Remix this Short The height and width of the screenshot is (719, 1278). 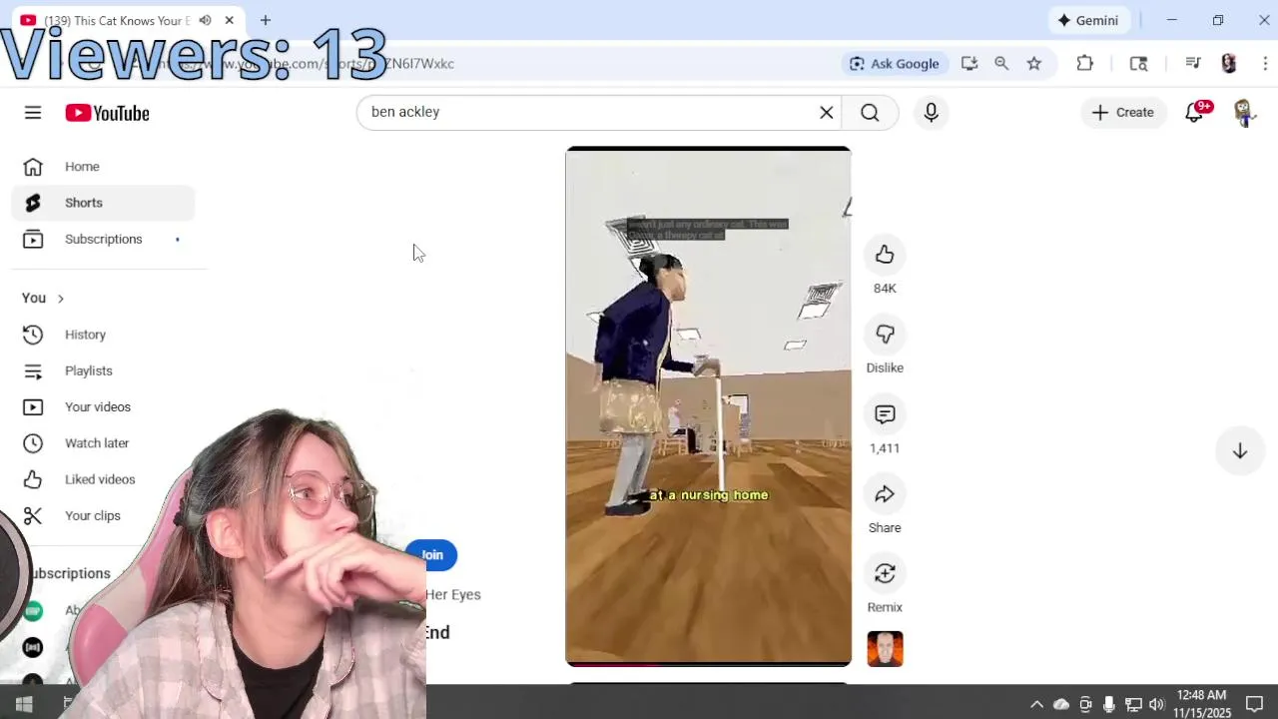(x=885, y=573)
